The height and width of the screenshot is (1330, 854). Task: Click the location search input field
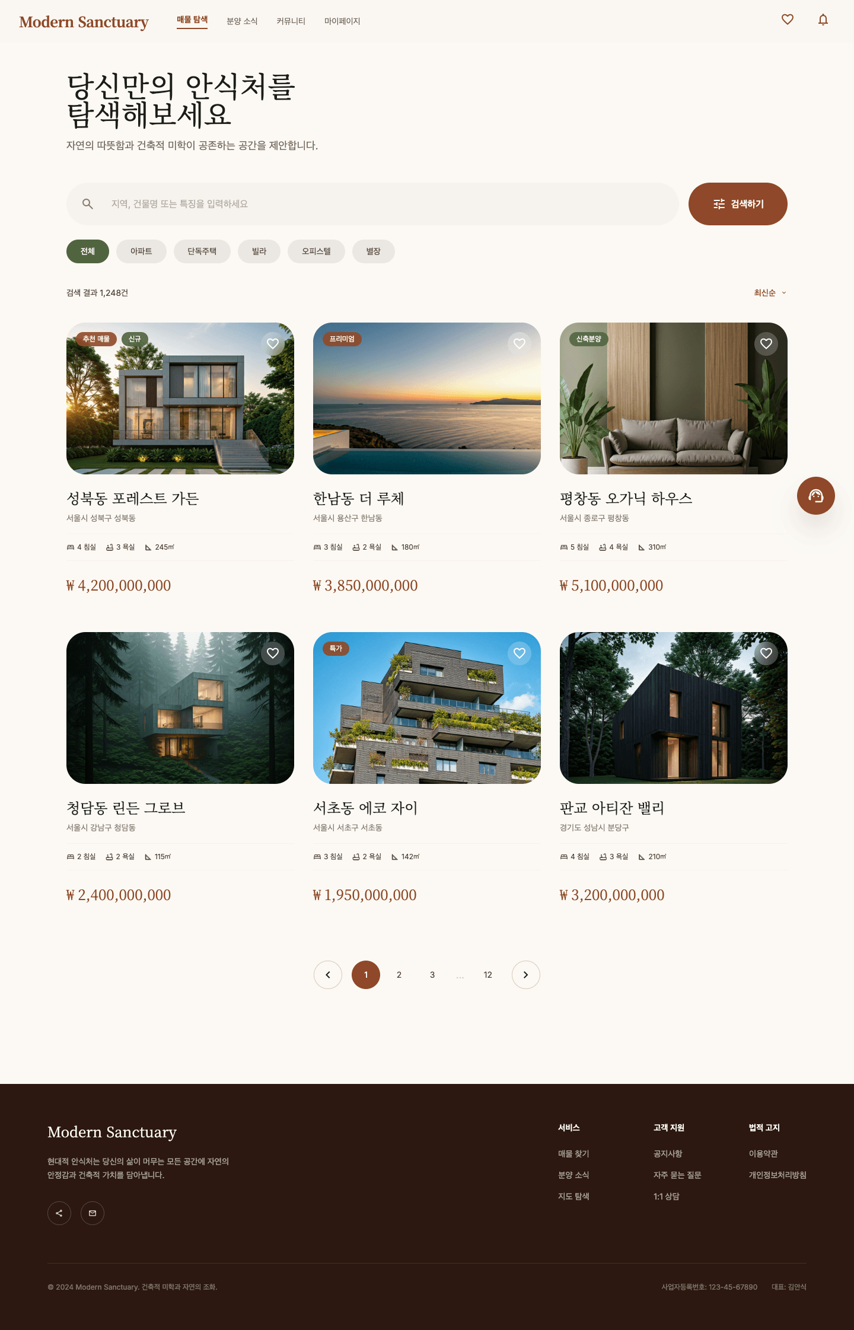(372, 204)
